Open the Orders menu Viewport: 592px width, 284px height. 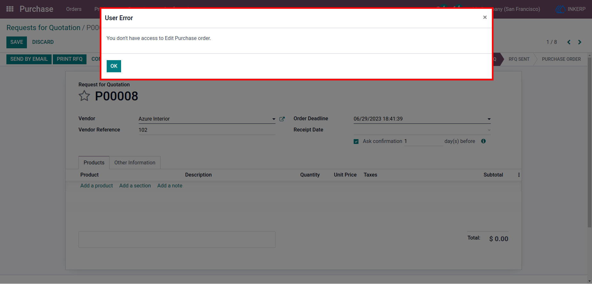point(74,9)
